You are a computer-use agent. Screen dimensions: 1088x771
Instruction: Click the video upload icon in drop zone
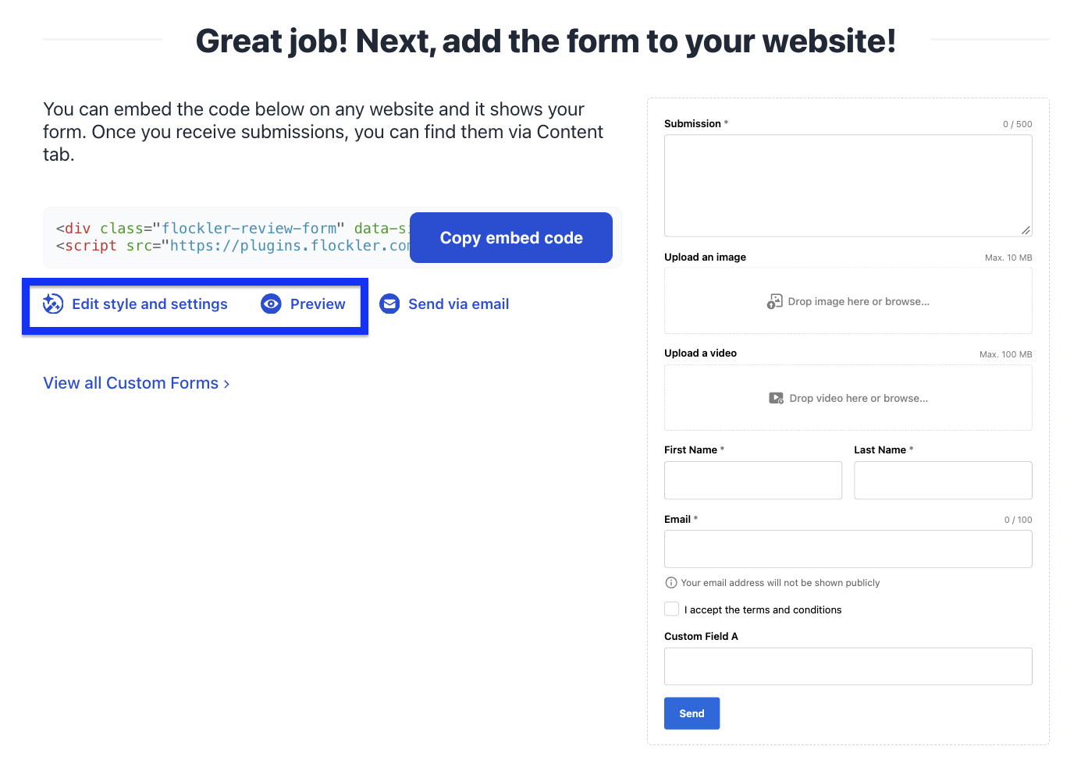point(776,398)
